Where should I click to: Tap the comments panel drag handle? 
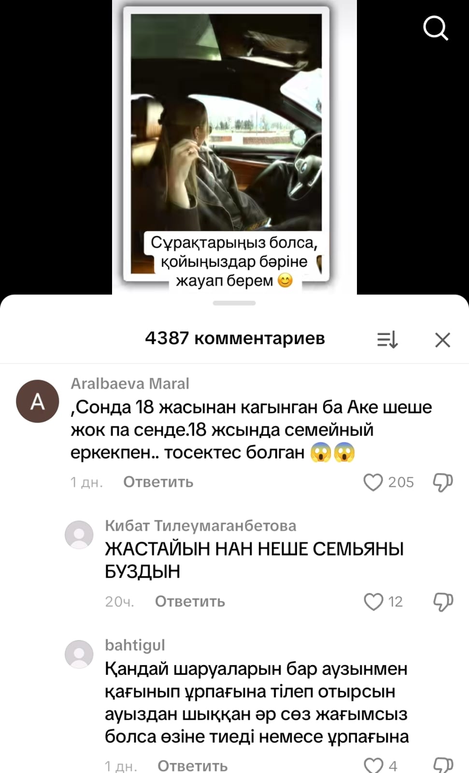pos(234,303)
